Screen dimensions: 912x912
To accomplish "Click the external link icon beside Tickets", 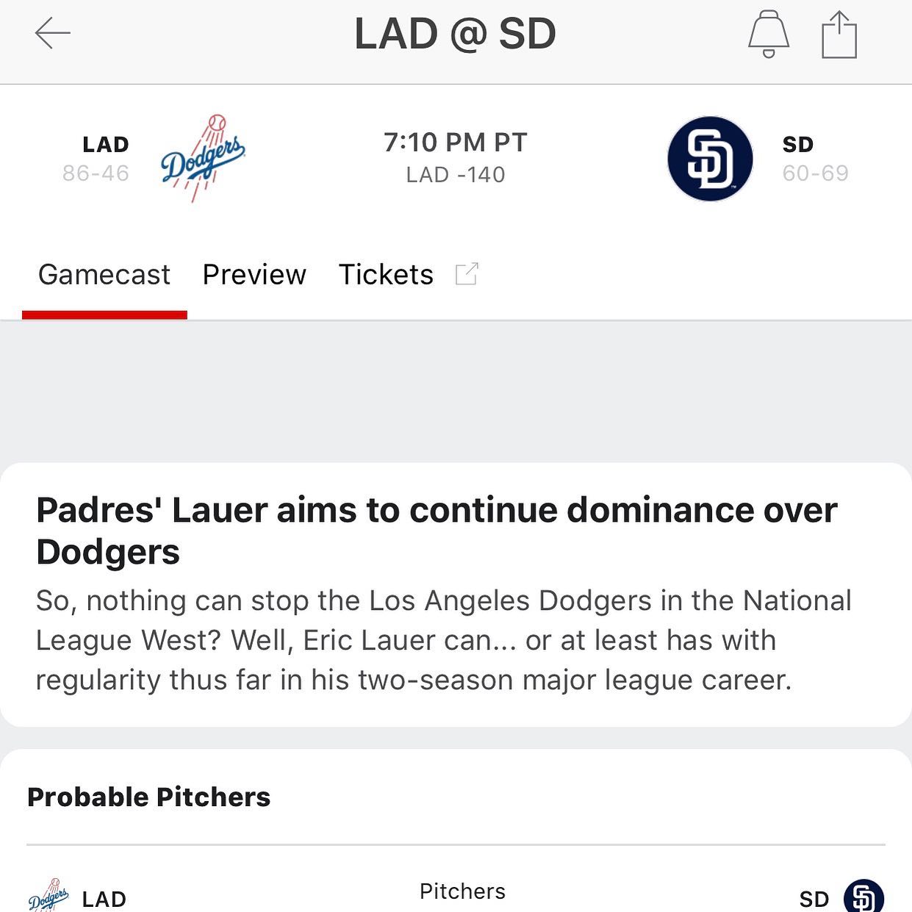I will click(x=467, y=274).
